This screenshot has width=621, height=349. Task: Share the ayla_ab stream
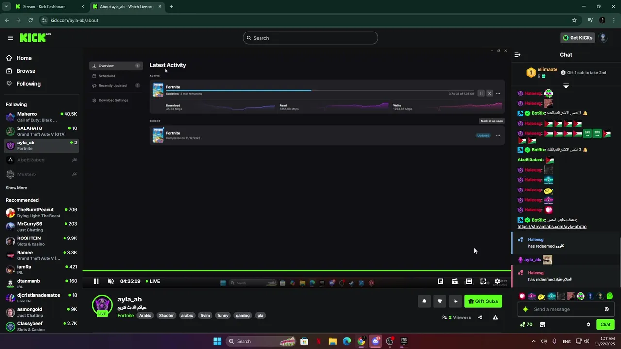click(x=480, y=317)
